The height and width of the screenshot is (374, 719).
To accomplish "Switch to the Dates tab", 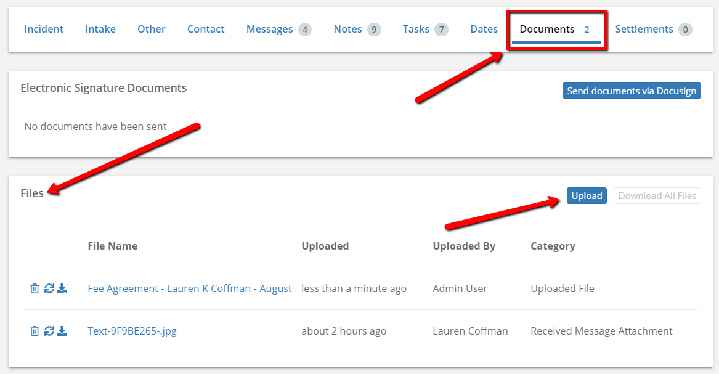I will point(484,29).
